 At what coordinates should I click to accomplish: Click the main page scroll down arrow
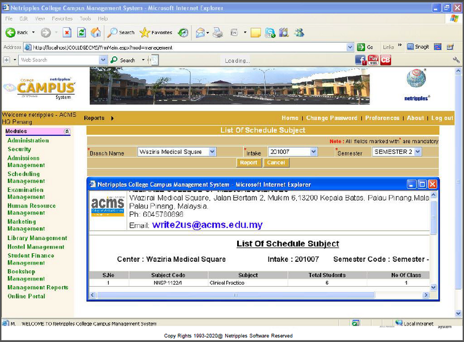click(458, 313)
